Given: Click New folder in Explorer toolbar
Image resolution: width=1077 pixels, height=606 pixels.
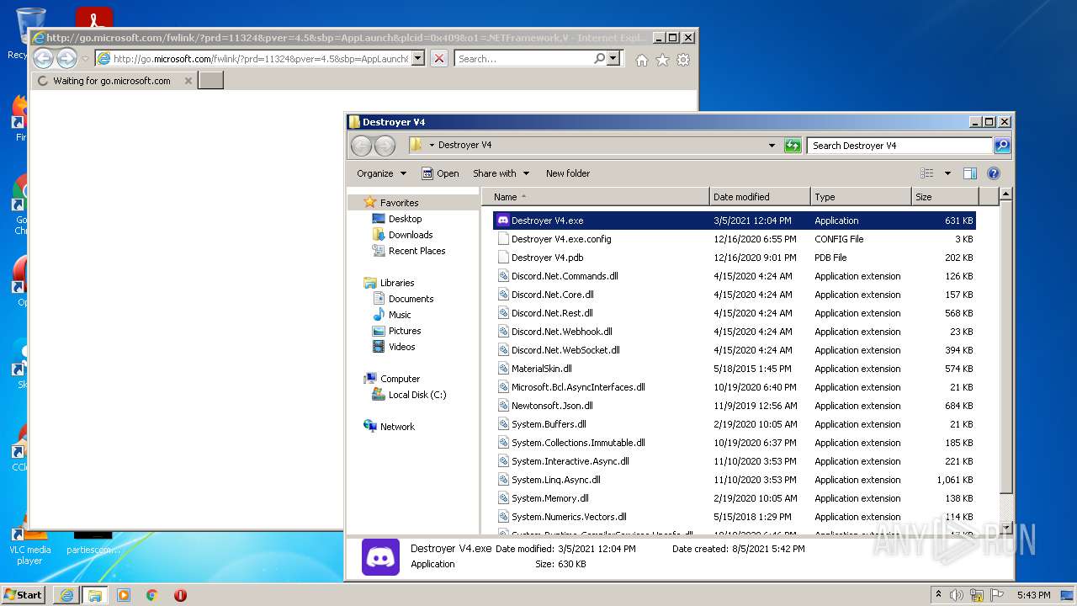Looking at the screenshot, I should click(568, 173).
